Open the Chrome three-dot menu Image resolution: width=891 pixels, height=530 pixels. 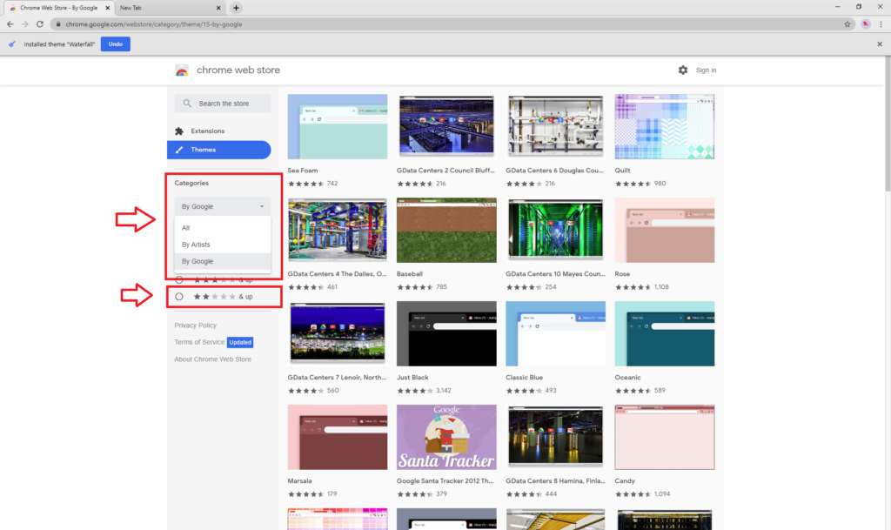pyautogui.click(x=881, y=24)
